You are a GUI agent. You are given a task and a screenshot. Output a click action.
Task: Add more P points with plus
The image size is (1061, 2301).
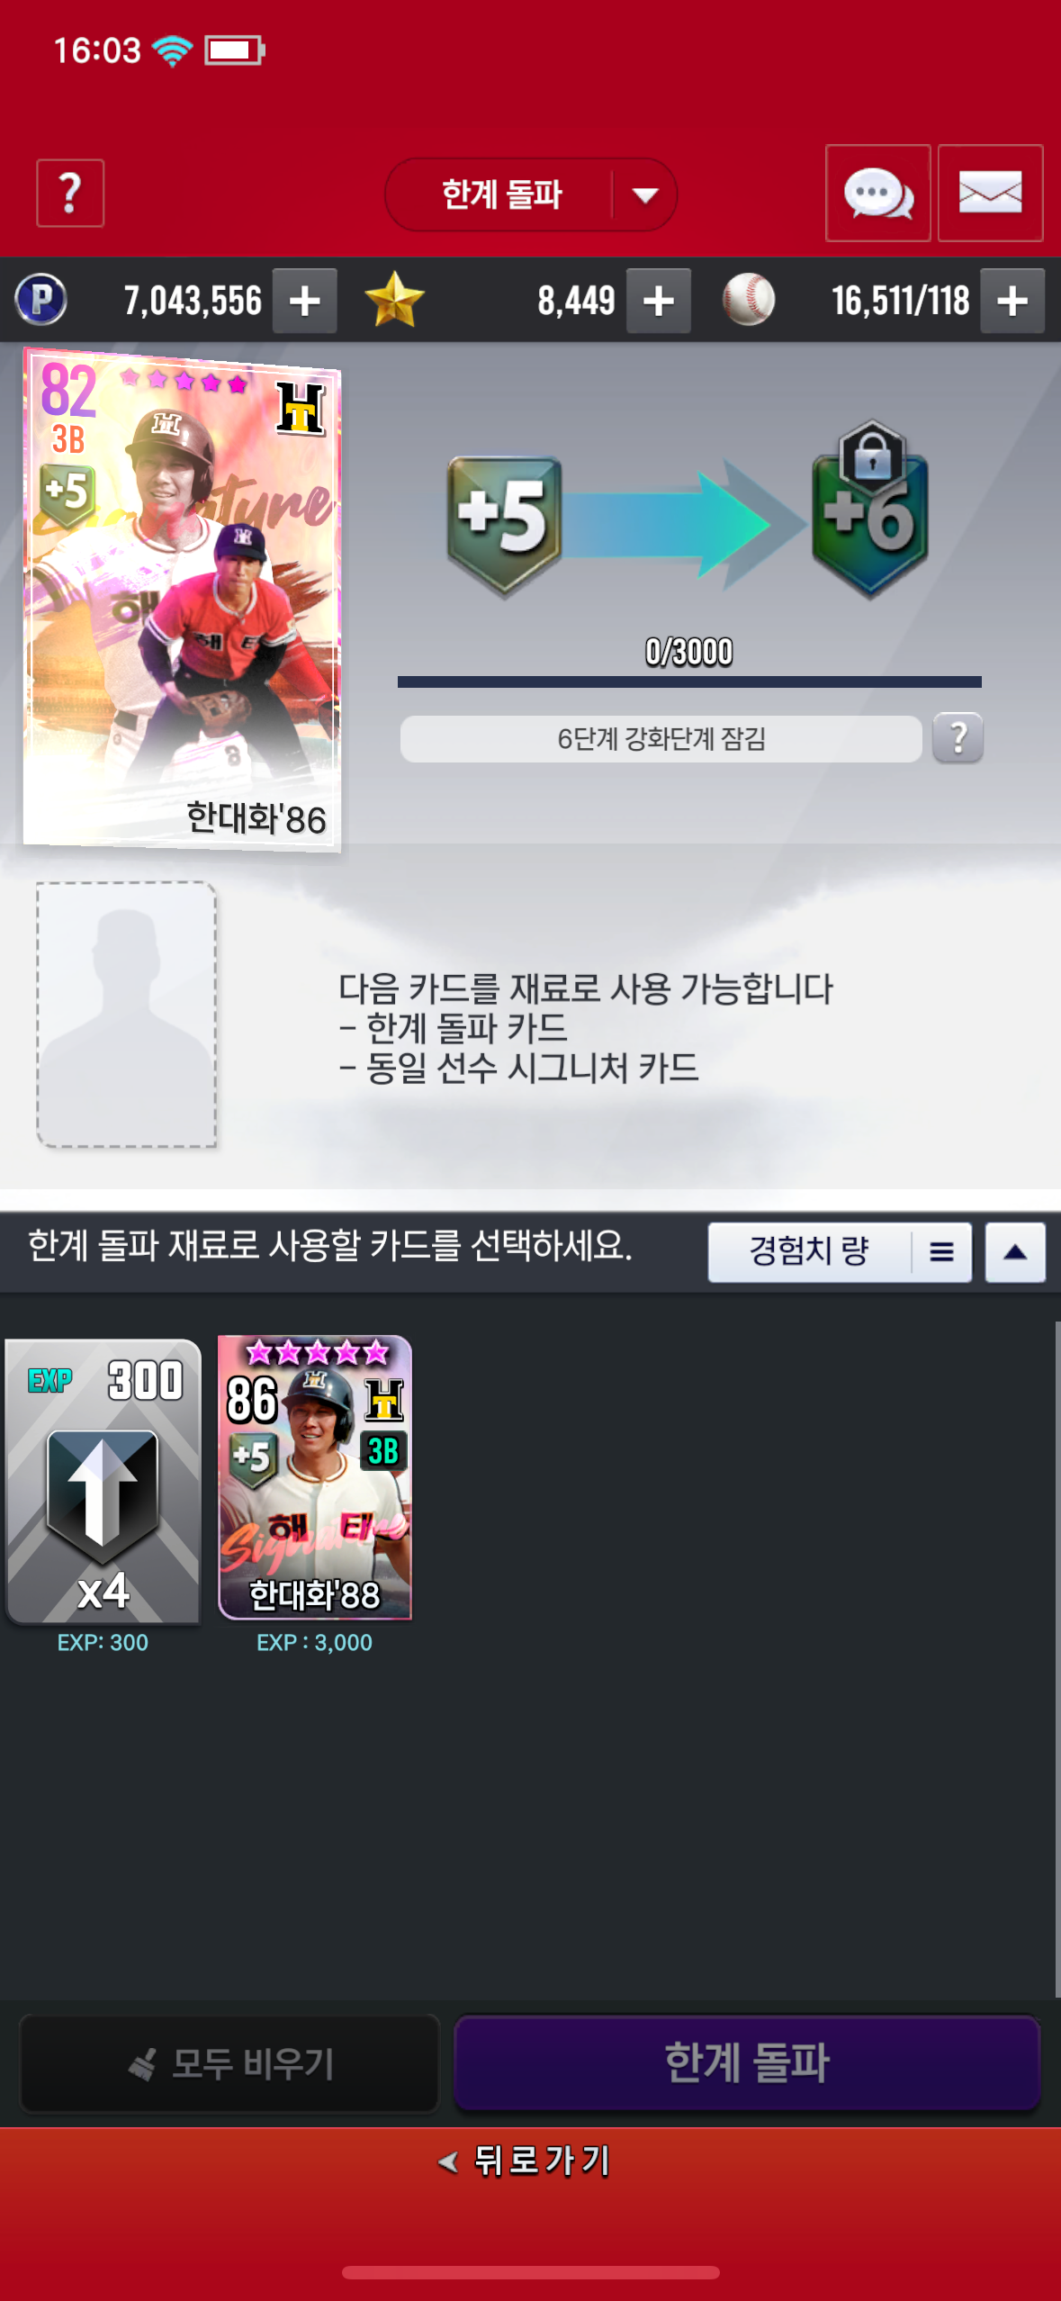305,301
